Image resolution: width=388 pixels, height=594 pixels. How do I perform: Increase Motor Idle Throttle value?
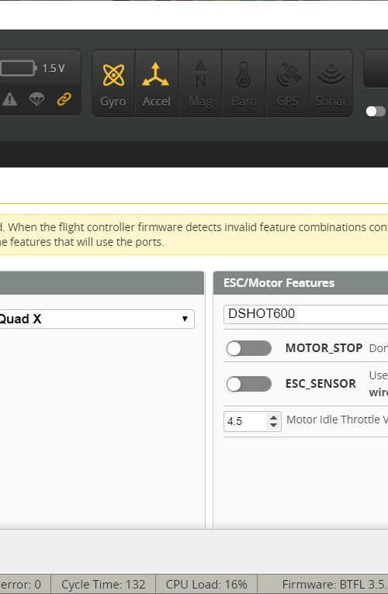274,417
